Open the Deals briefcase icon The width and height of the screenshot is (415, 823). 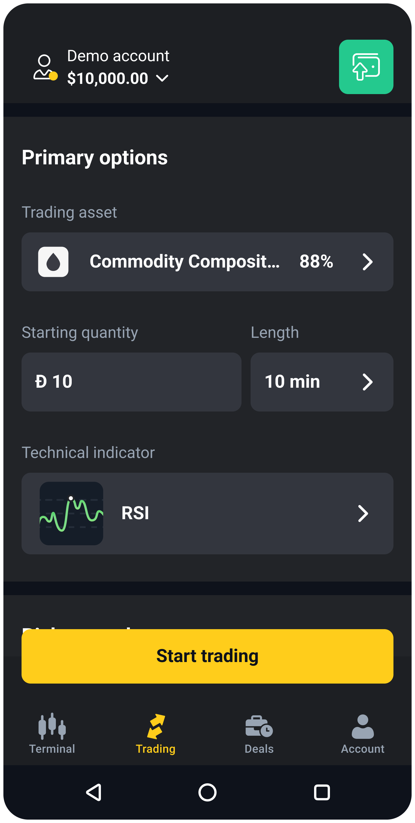[x=259, y=726]
